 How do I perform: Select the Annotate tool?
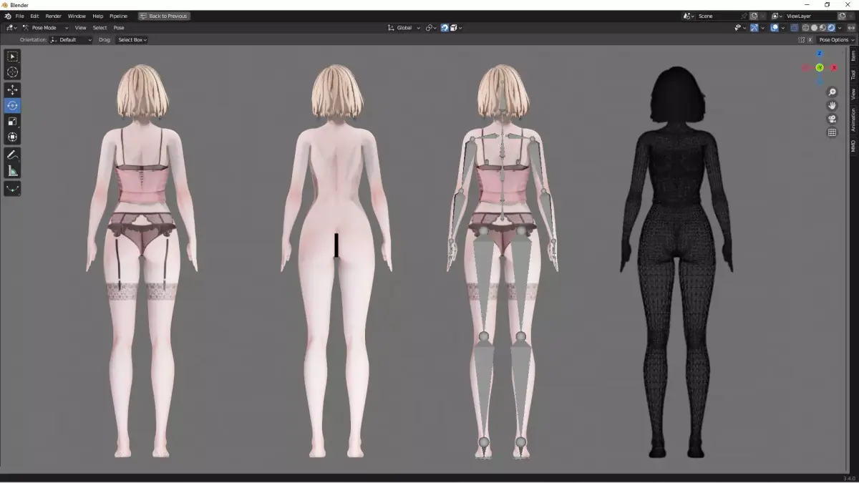pyautogui.click(x=12, y=155)
